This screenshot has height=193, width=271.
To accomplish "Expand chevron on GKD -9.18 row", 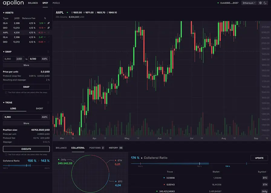I will 45,28.
